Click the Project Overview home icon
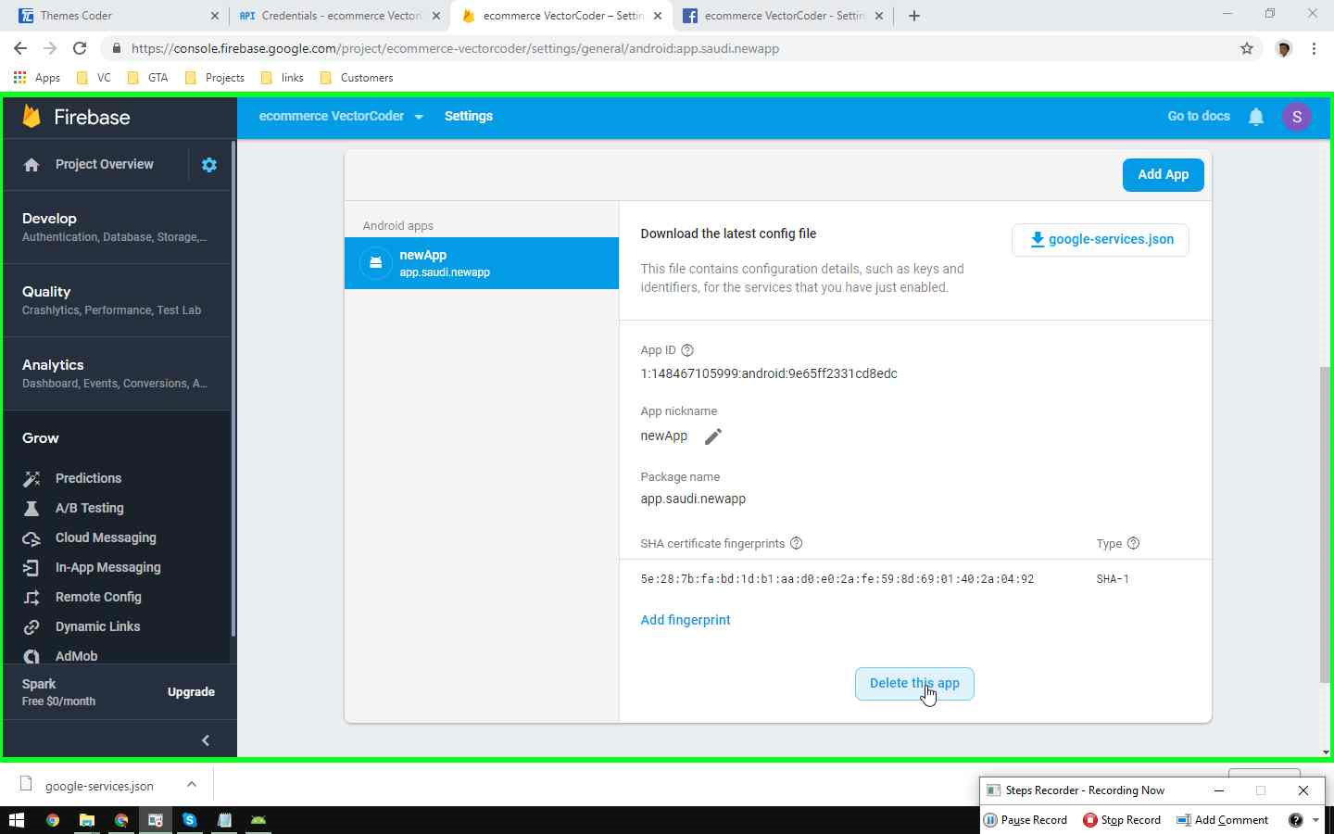This screenshot has width=1334, height=834. [x=31, y=165]
